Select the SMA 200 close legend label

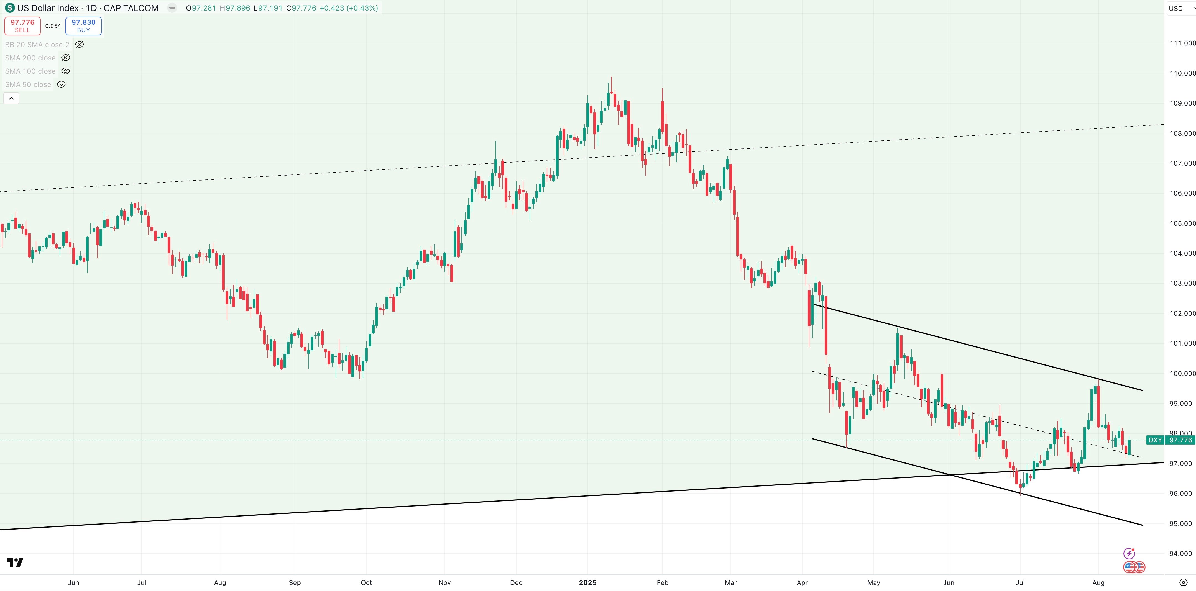click(30, 58)
